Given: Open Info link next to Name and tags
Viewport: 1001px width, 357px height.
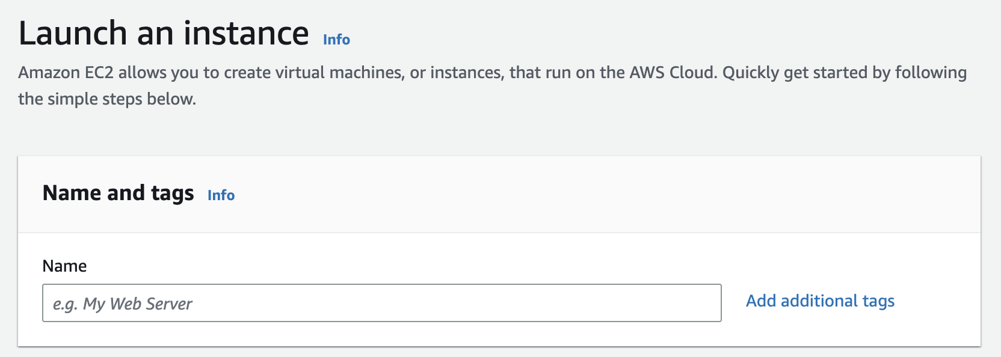Looking at the screenshot, I should tap(221, 195).
